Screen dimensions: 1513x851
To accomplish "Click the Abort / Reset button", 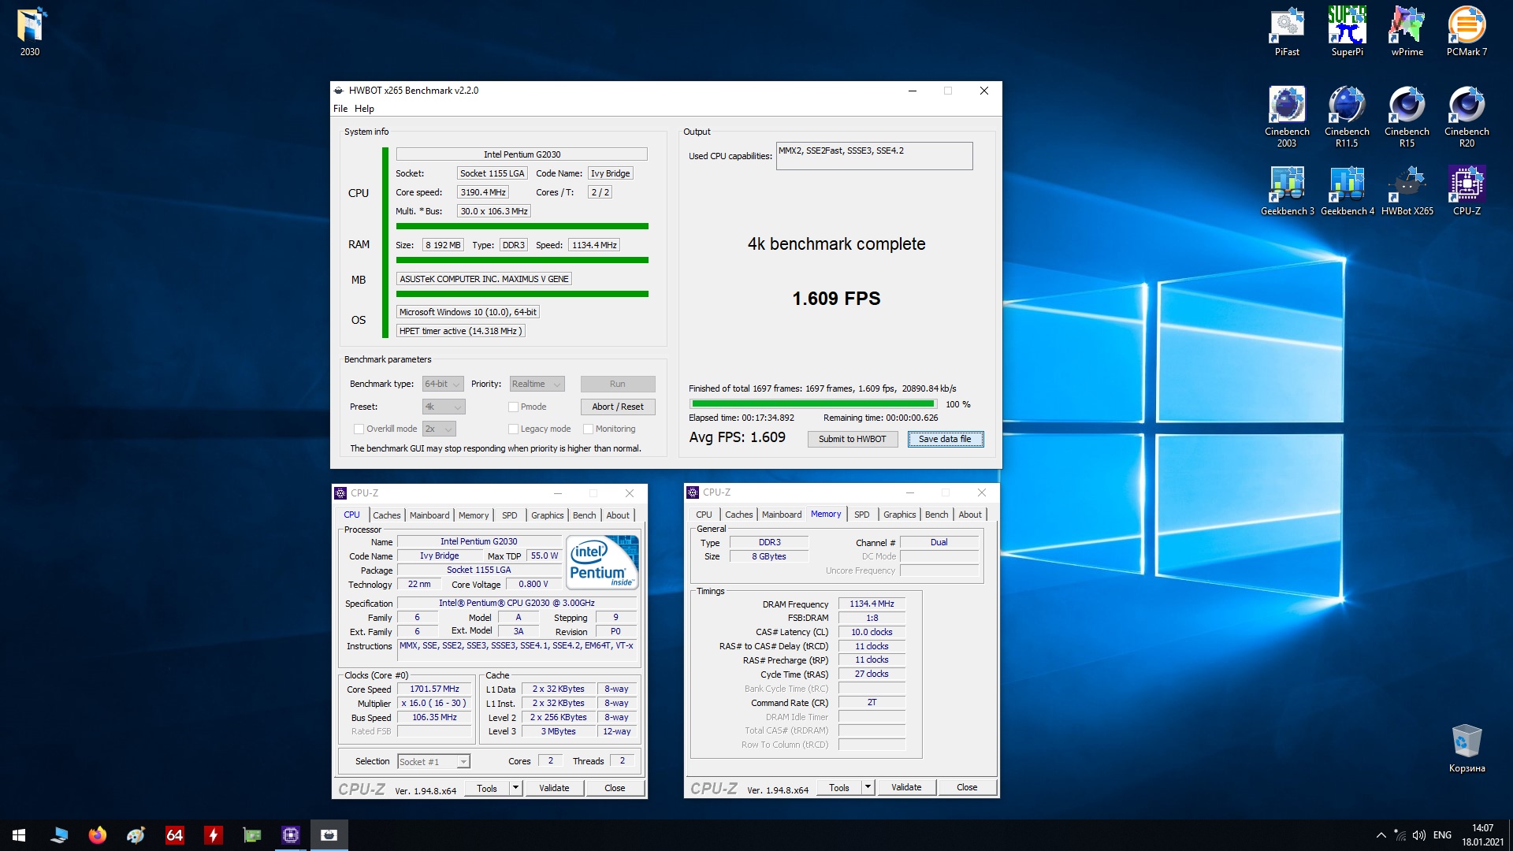I will 618,407.
